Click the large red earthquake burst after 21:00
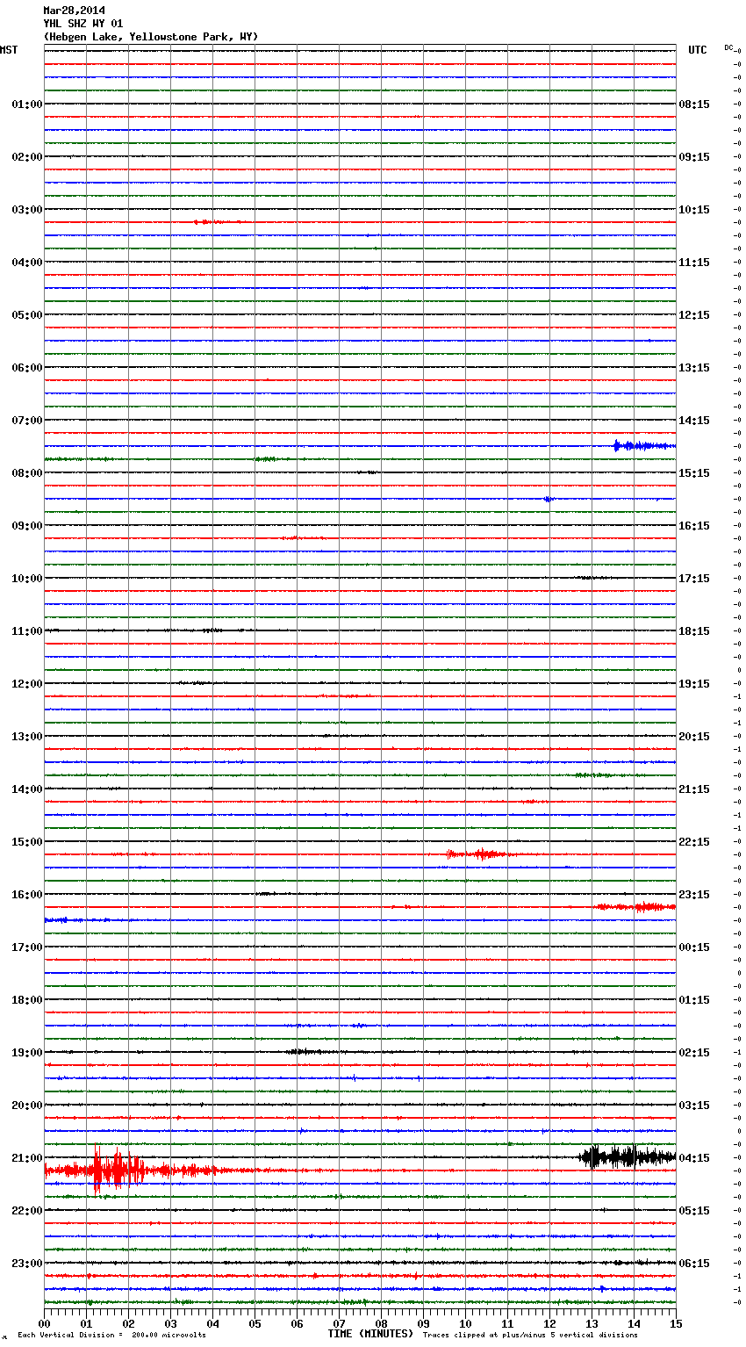 (x=118, y=1170)
